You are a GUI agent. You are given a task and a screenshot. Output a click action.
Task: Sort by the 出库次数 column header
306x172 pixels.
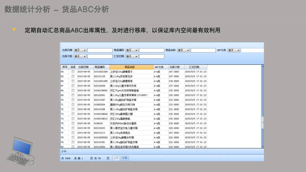point(177,67)
